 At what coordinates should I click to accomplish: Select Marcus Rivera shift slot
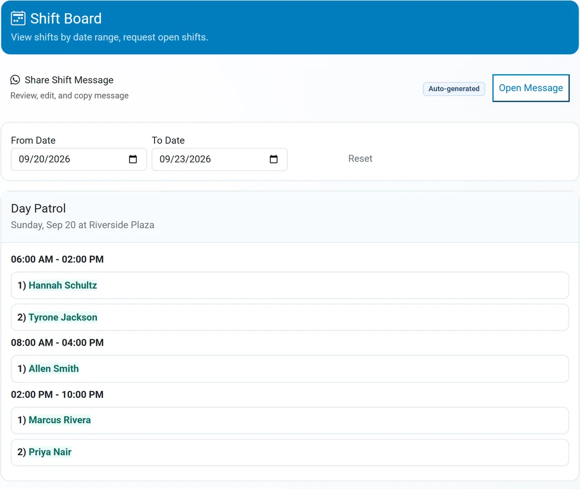[290, 420]
